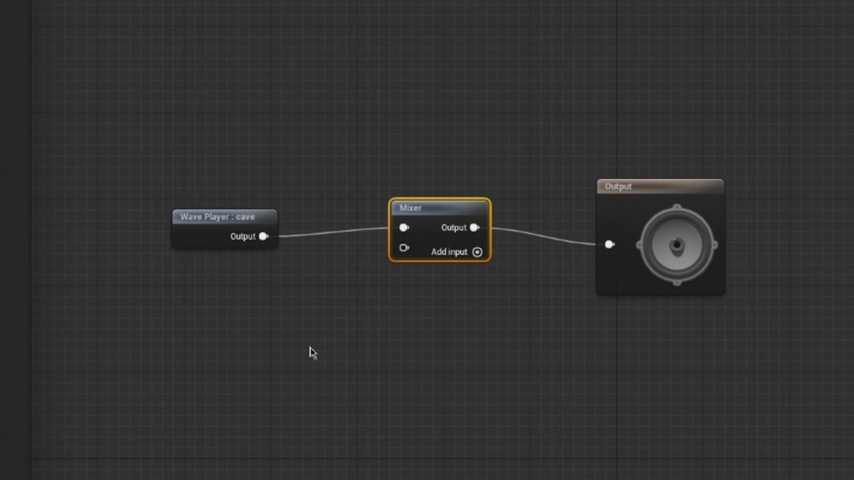
Task: Click the Output text label on the Mixer
Action: [x=453, y=228]
